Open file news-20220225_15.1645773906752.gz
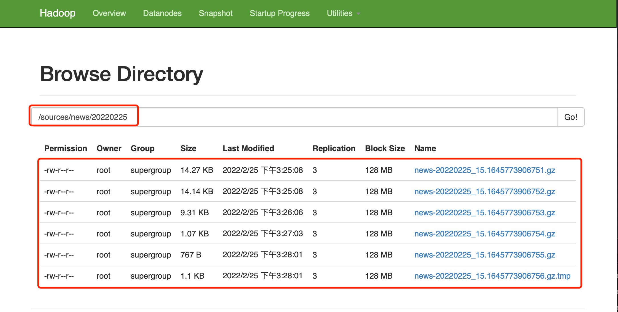Viewport: 618px width, 312px height. 485,191
